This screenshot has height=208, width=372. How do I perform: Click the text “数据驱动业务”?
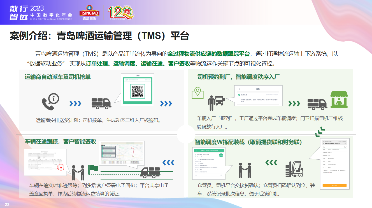click(x=46, y=63)
